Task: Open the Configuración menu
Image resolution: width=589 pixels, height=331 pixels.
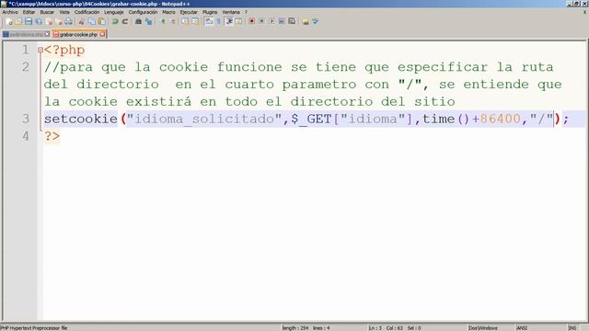Action: pyautogui.click(x=143, y=12)
